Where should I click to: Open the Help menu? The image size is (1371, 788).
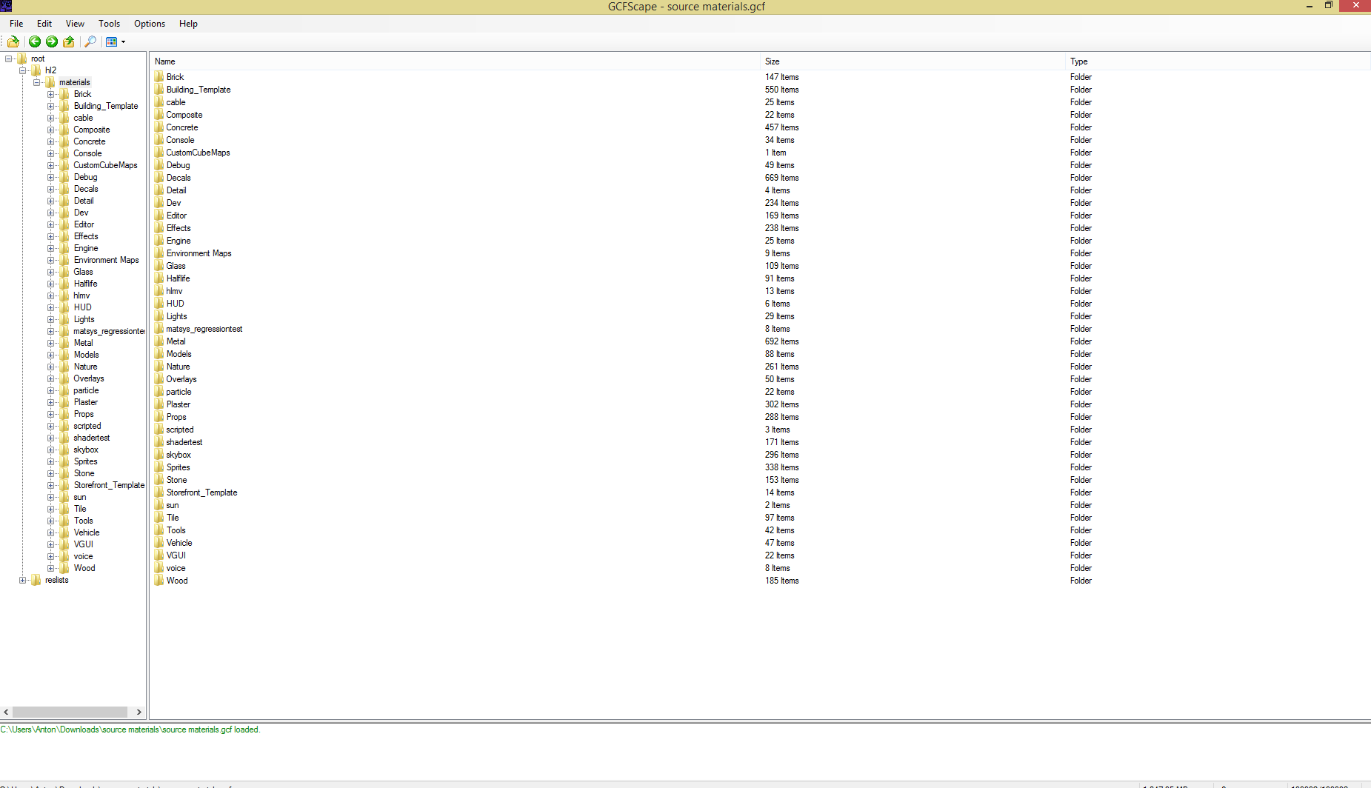tap(188, 24)
